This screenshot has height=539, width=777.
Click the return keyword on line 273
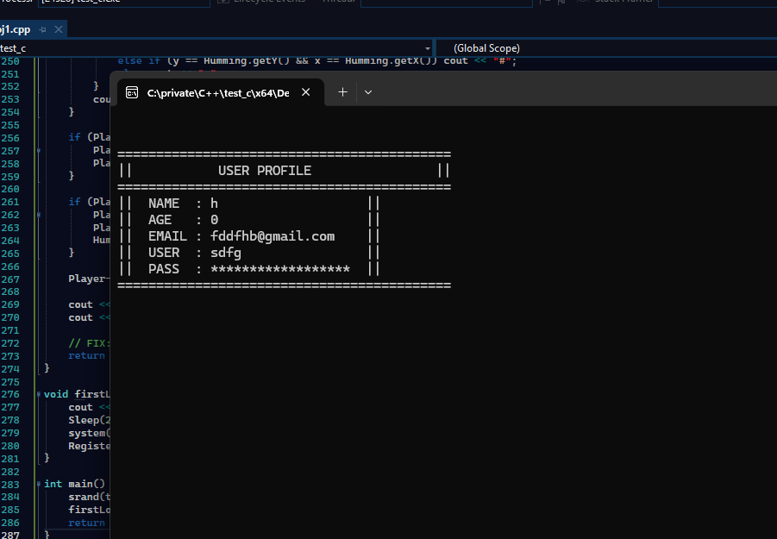click(87, 355)
